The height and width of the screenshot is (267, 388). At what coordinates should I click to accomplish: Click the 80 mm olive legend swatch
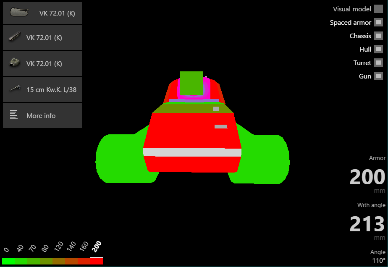[46, 261]
